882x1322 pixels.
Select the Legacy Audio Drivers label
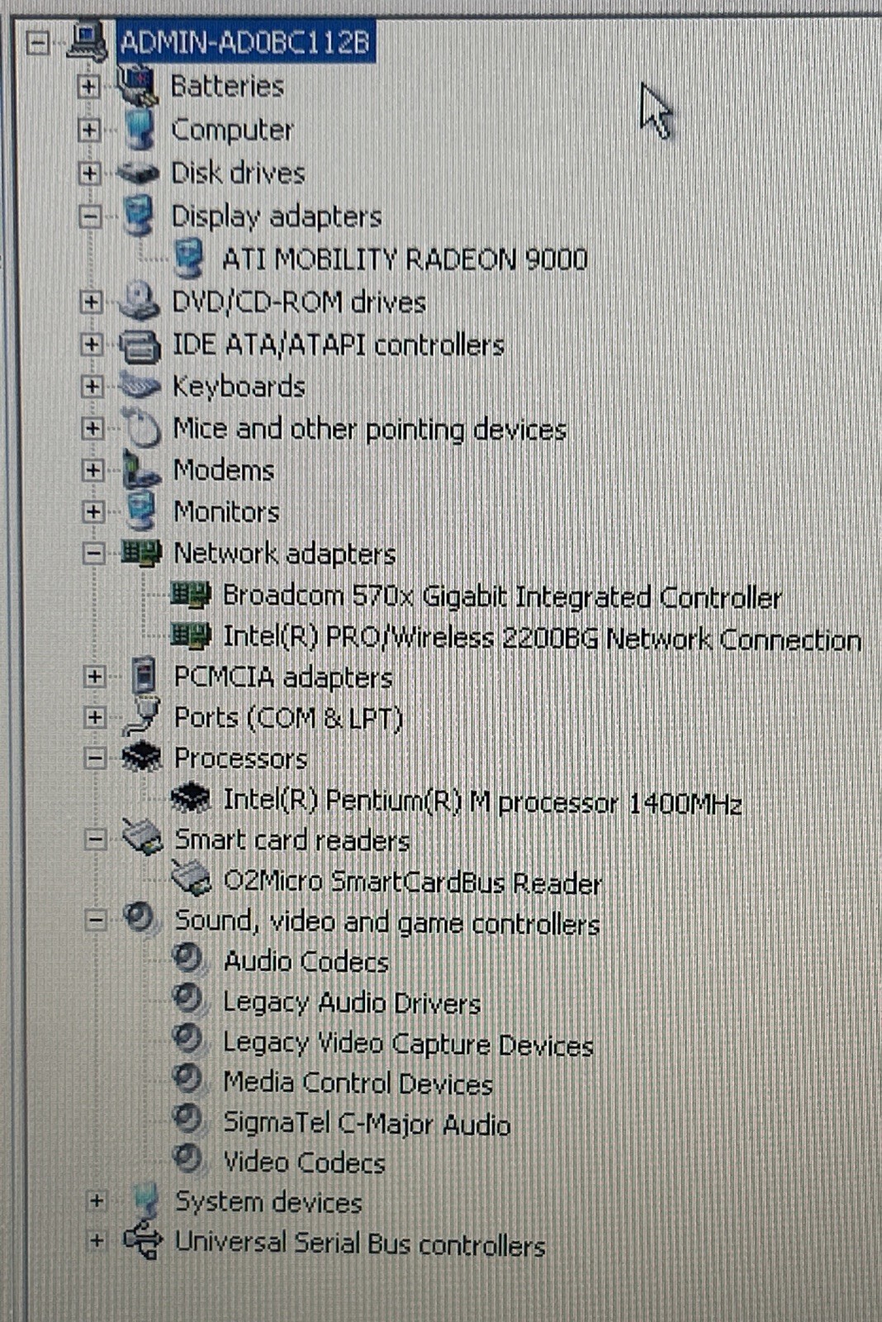352,1002
